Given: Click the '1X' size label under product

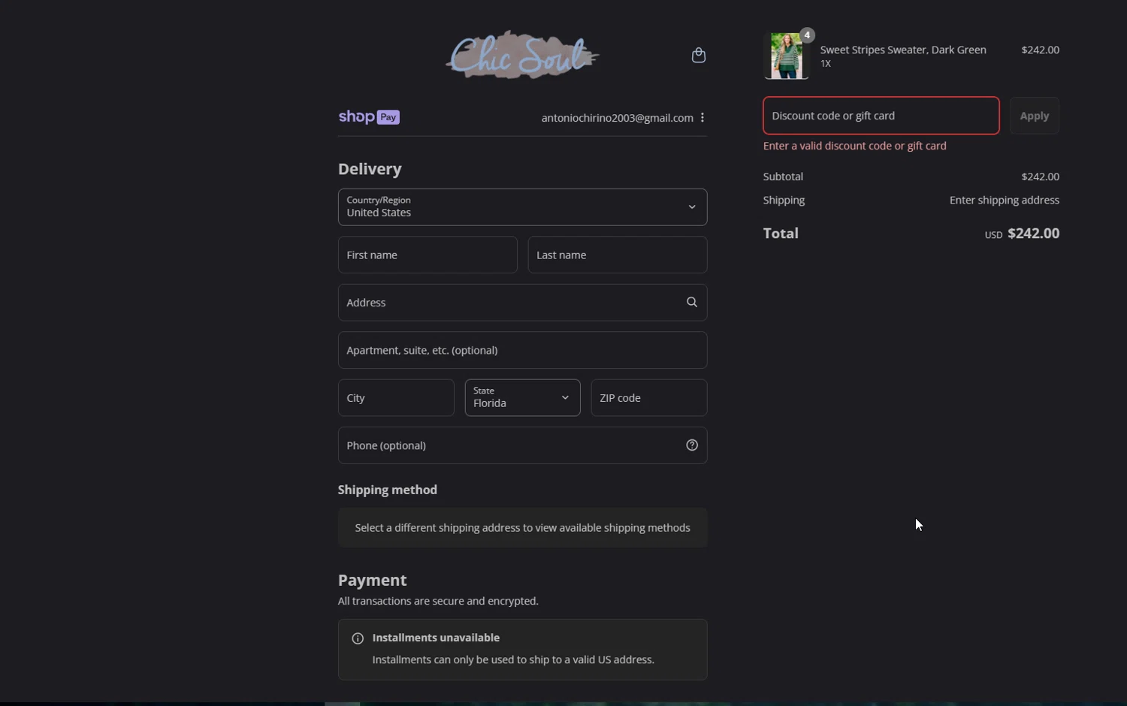Looking at the screenshot, I should (825, 64).
